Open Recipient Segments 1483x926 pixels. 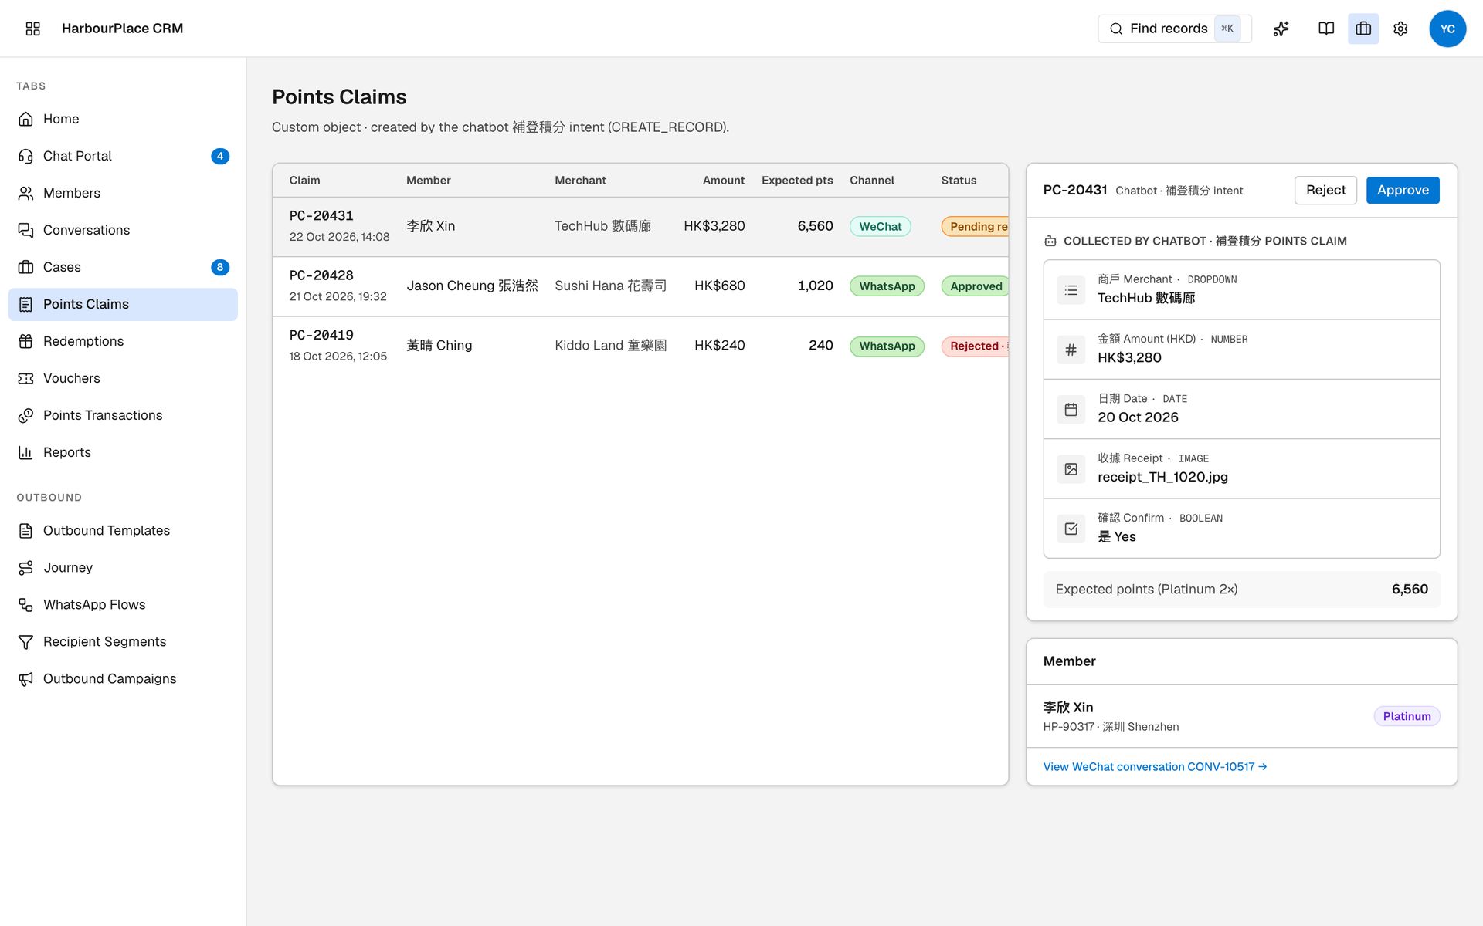pos(123,641)
